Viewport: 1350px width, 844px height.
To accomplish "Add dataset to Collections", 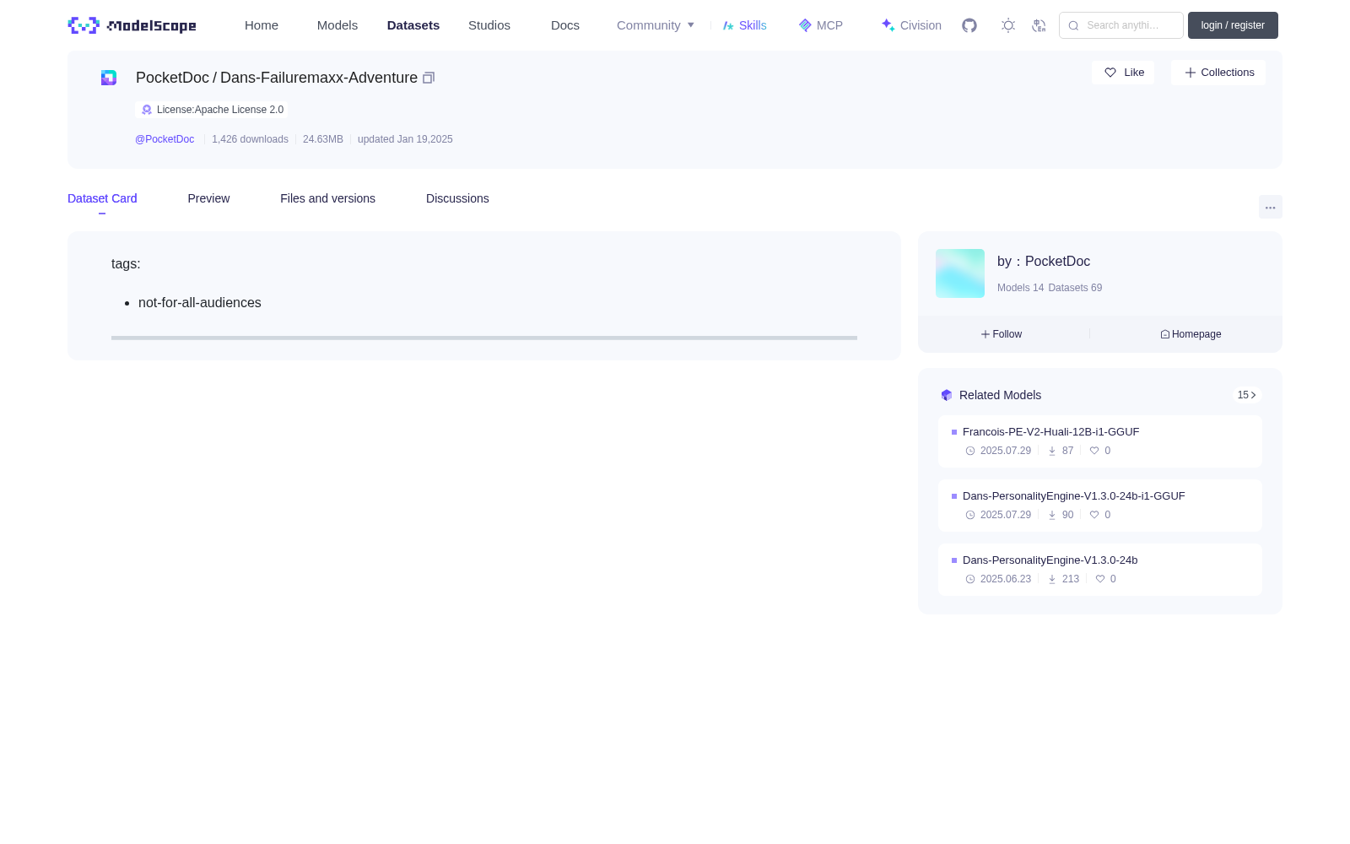I will [x=1218, y=73].
